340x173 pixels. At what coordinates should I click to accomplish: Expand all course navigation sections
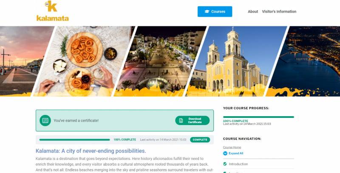tap(236, 153)
